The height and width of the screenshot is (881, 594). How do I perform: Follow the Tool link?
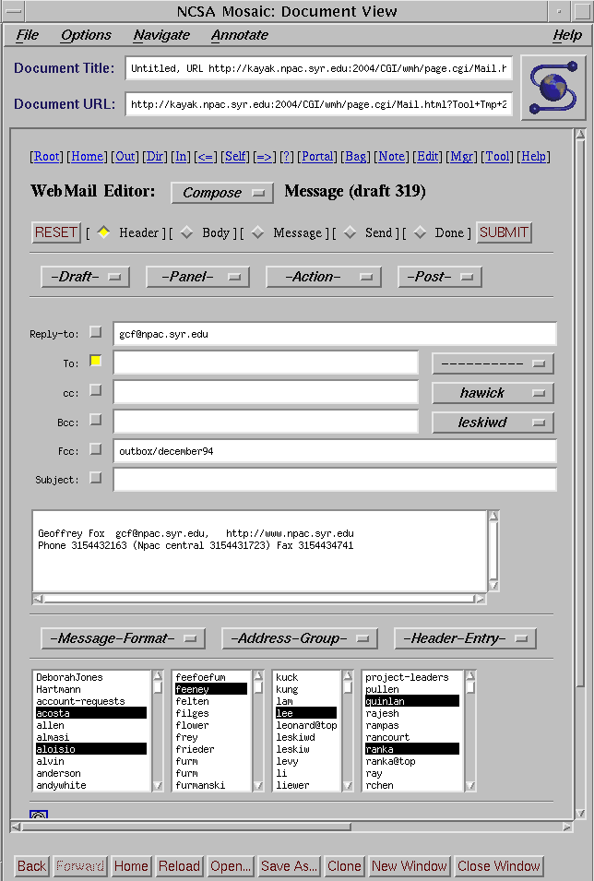tap(497, 156)
